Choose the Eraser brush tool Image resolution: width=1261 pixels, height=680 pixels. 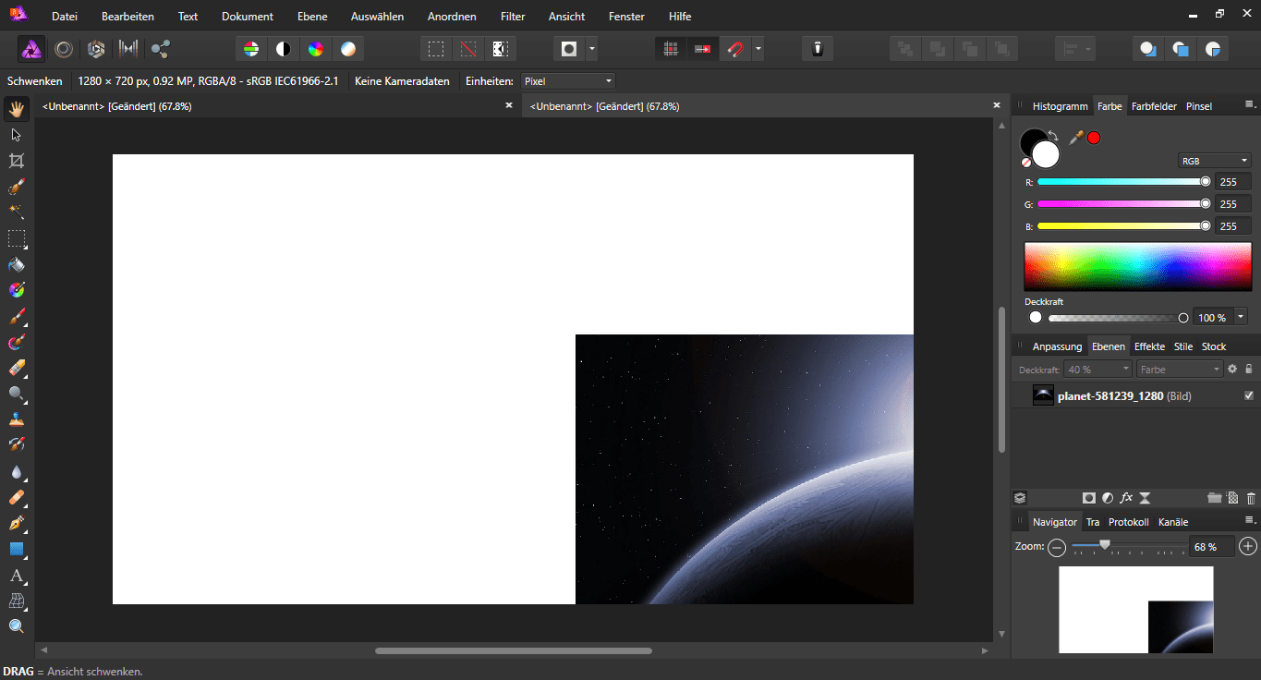coord(16,368)
